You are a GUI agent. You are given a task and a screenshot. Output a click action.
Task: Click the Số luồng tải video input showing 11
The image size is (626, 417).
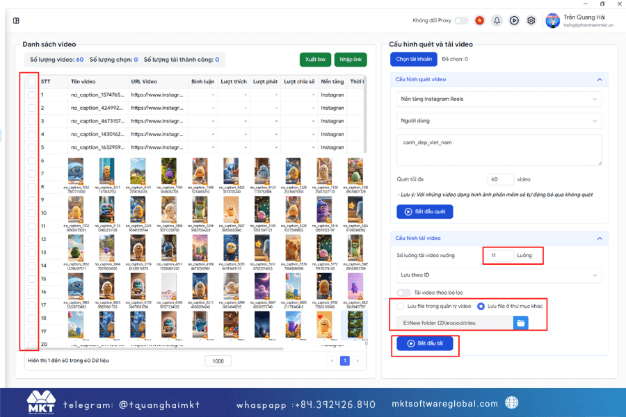[501, 255]
